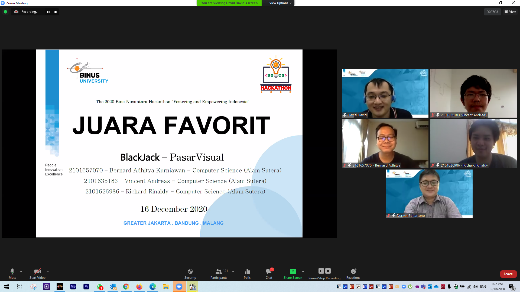
Task: Open Snipping tool from taskbar
Action: [x=33, y=287]
